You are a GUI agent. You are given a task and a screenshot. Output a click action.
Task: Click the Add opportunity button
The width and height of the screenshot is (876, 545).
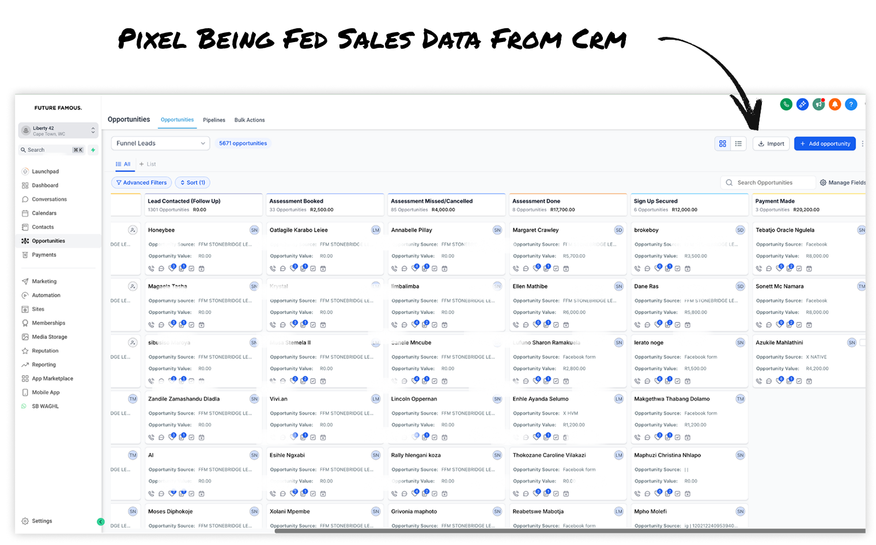(825, 143)
